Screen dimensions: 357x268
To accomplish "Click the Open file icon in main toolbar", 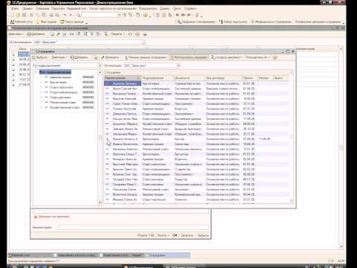I will (18, 15).
